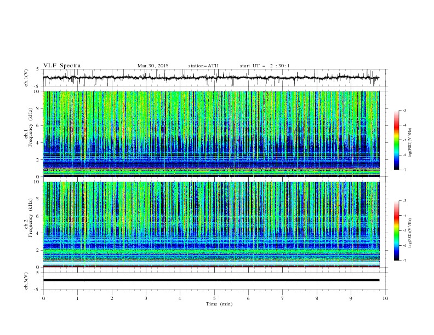Click the "-3" tick on ch.2 colorbar
Image resolution: width=434 pixels, height=335 pixels.
pyautogui.click(x=404, y=201)
